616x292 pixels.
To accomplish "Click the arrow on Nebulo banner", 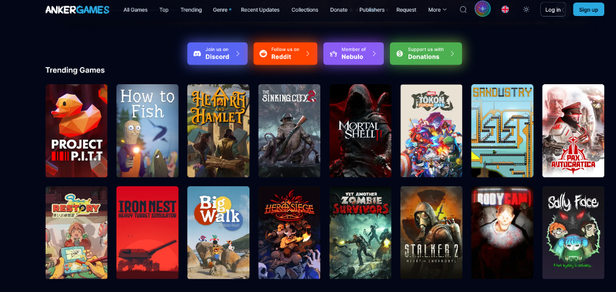I will click(374, 53).
